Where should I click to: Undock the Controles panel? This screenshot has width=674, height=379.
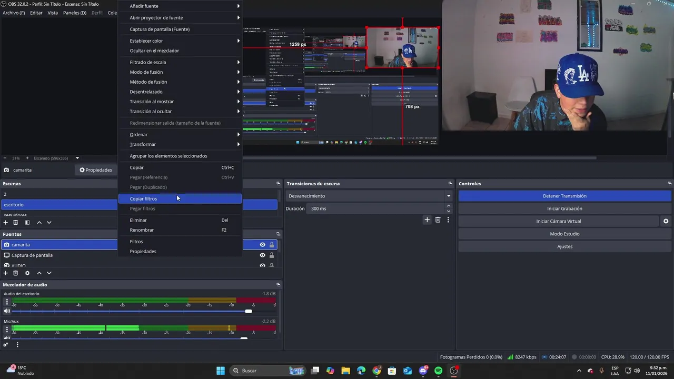[x=670, y=184]
